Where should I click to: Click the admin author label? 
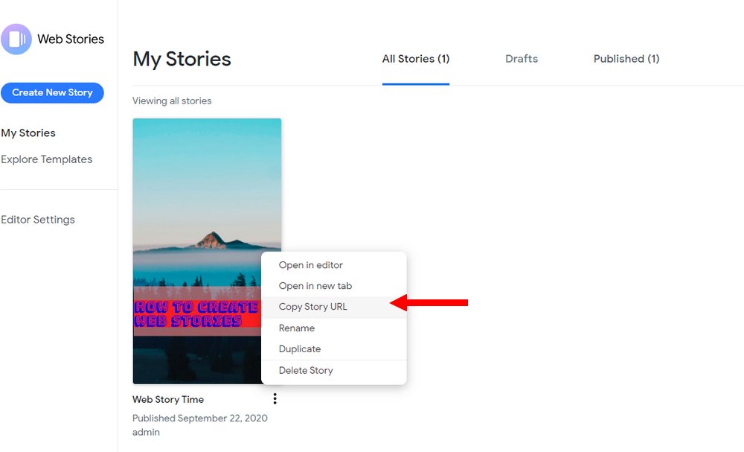coord(146,432)
